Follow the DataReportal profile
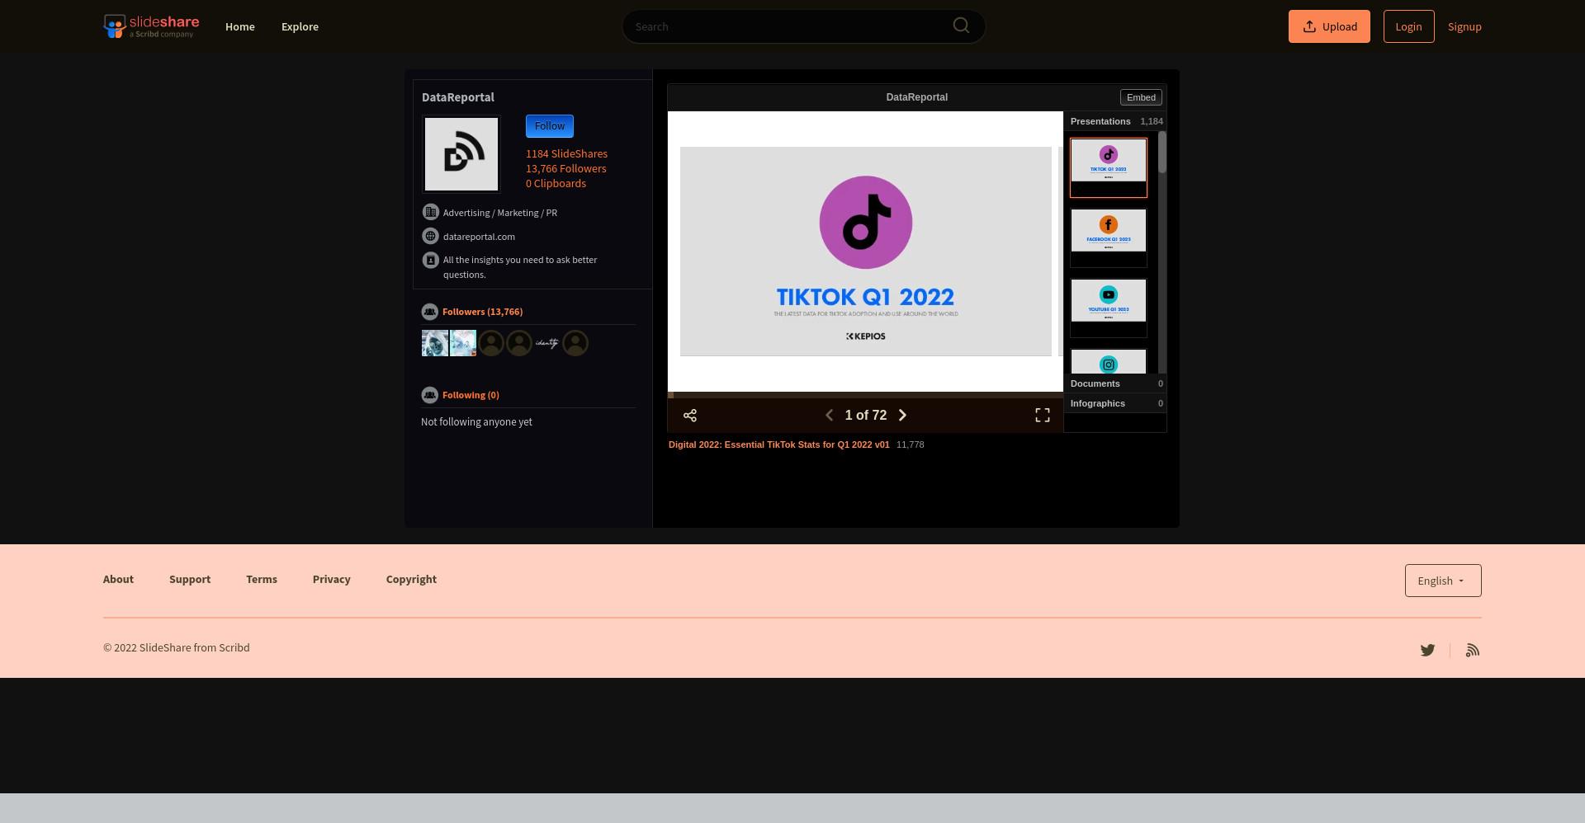The image size is (1585, 823). (550, 126)
